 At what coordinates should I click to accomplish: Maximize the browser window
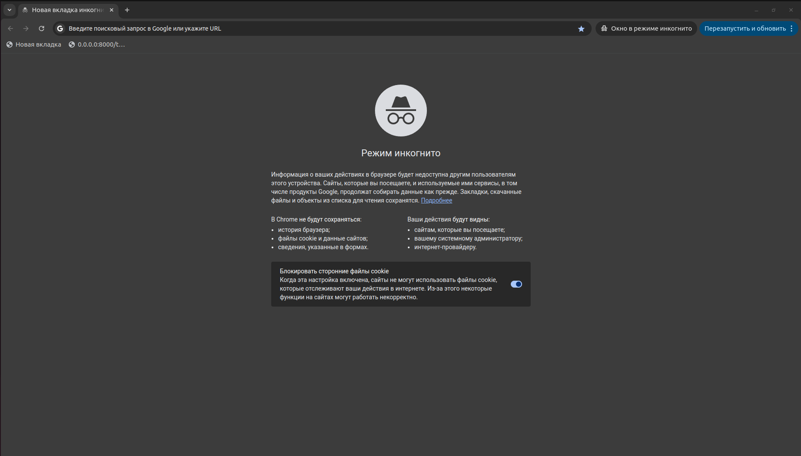point(773,10)
